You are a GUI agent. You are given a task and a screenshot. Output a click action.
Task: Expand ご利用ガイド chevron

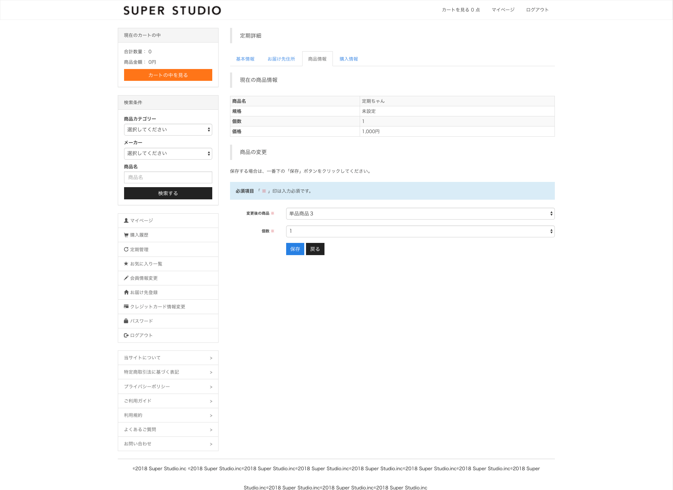[x=211, y=401]
